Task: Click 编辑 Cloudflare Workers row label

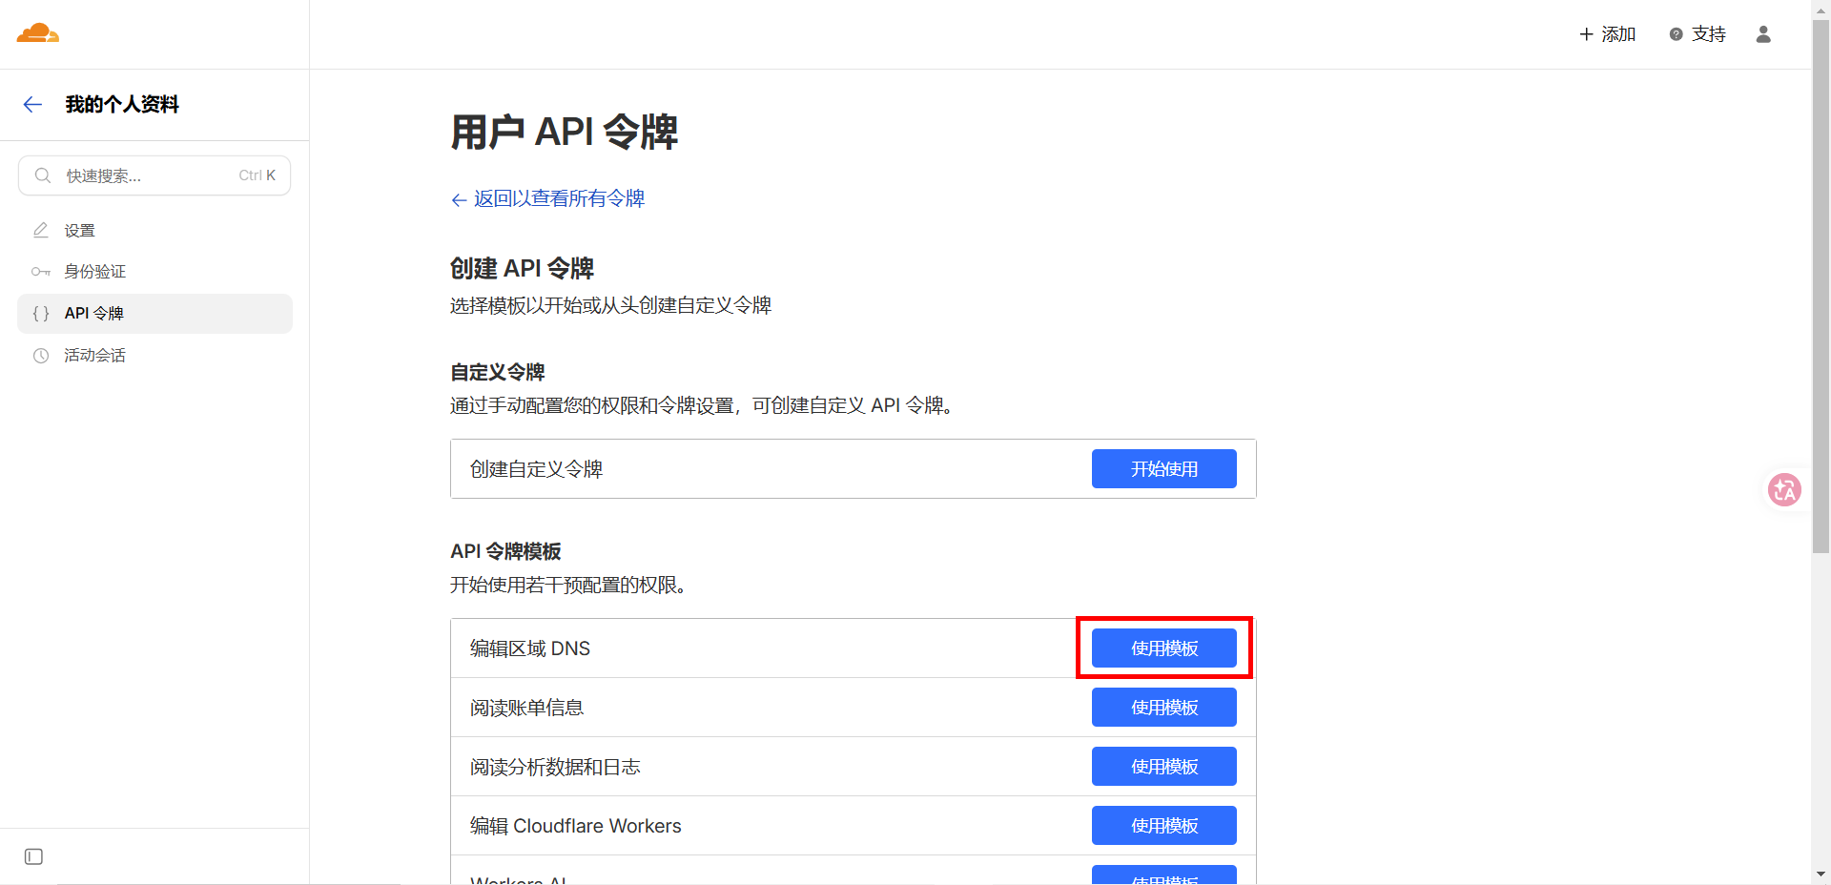Action: click(x=576, y=826)
